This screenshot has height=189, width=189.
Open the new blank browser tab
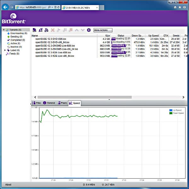102,8
